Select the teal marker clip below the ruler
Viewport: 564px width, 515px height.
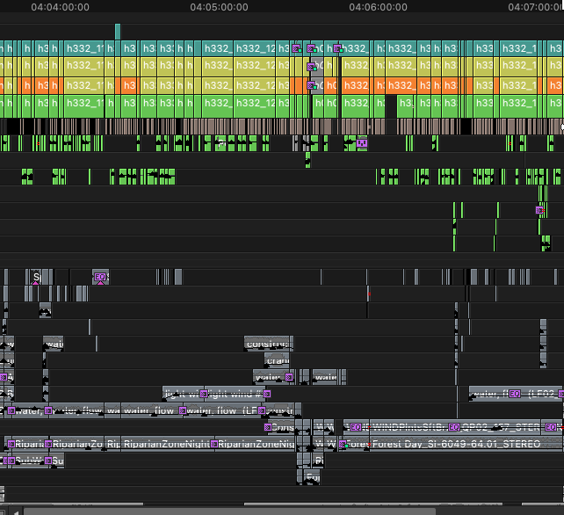click(x=118, y=31)
